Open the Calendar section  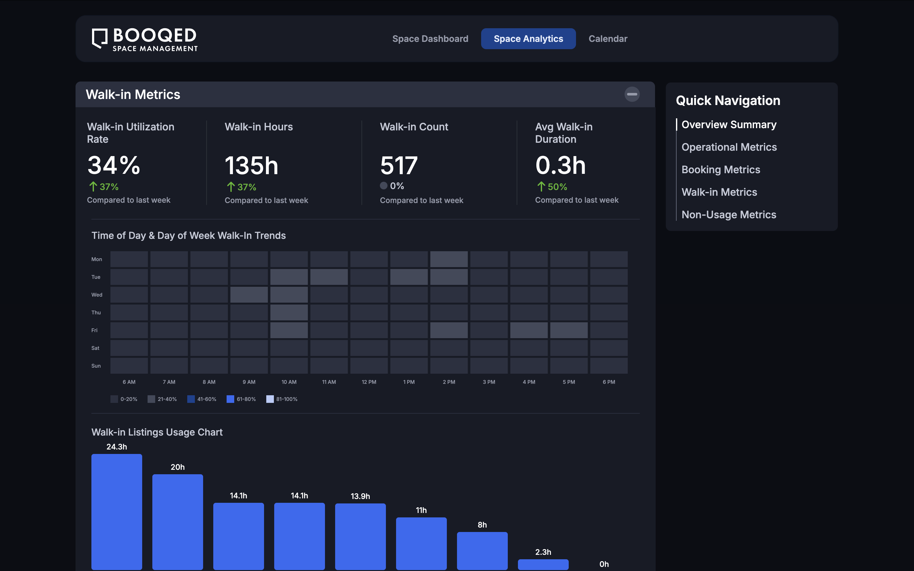[608, 38]
